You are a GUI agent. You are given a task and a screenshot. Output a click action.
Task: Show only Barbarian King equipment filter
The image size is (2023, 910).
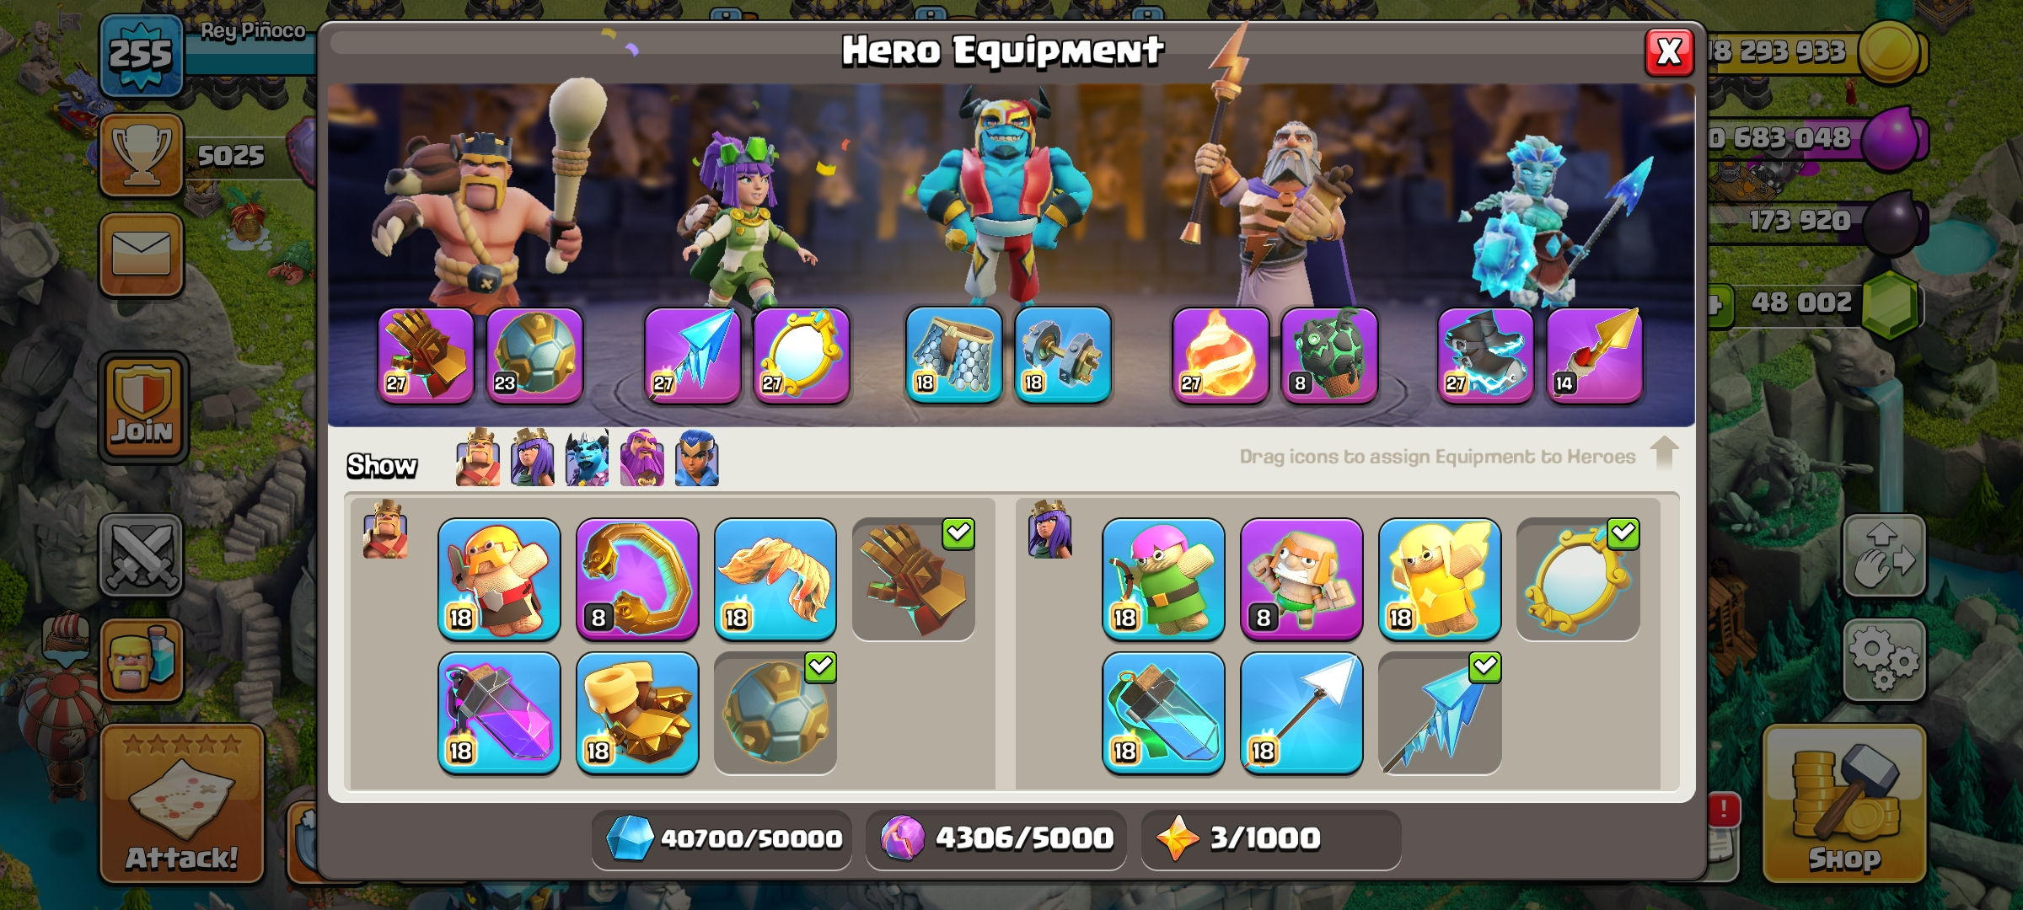(x=478, y=458)
